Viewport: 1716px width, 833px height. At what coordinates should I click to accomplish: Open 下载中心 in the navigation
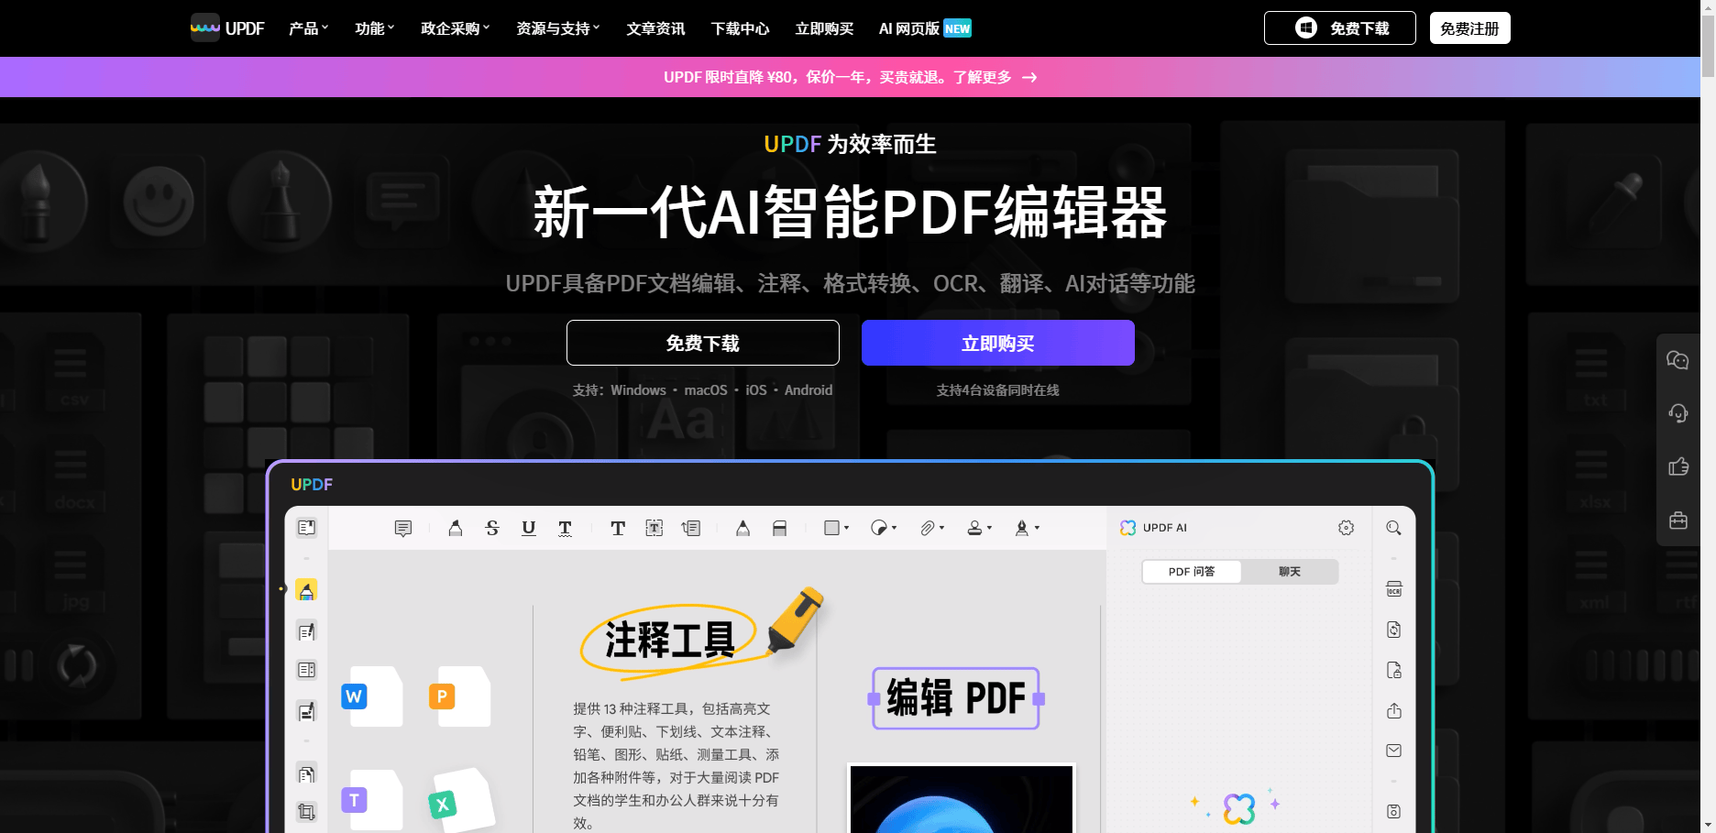[x=740, y=28]
